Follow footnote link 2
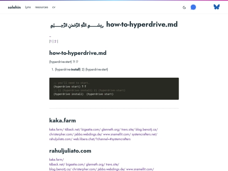Viewport: 228px width, 171px height. point(55,41)
